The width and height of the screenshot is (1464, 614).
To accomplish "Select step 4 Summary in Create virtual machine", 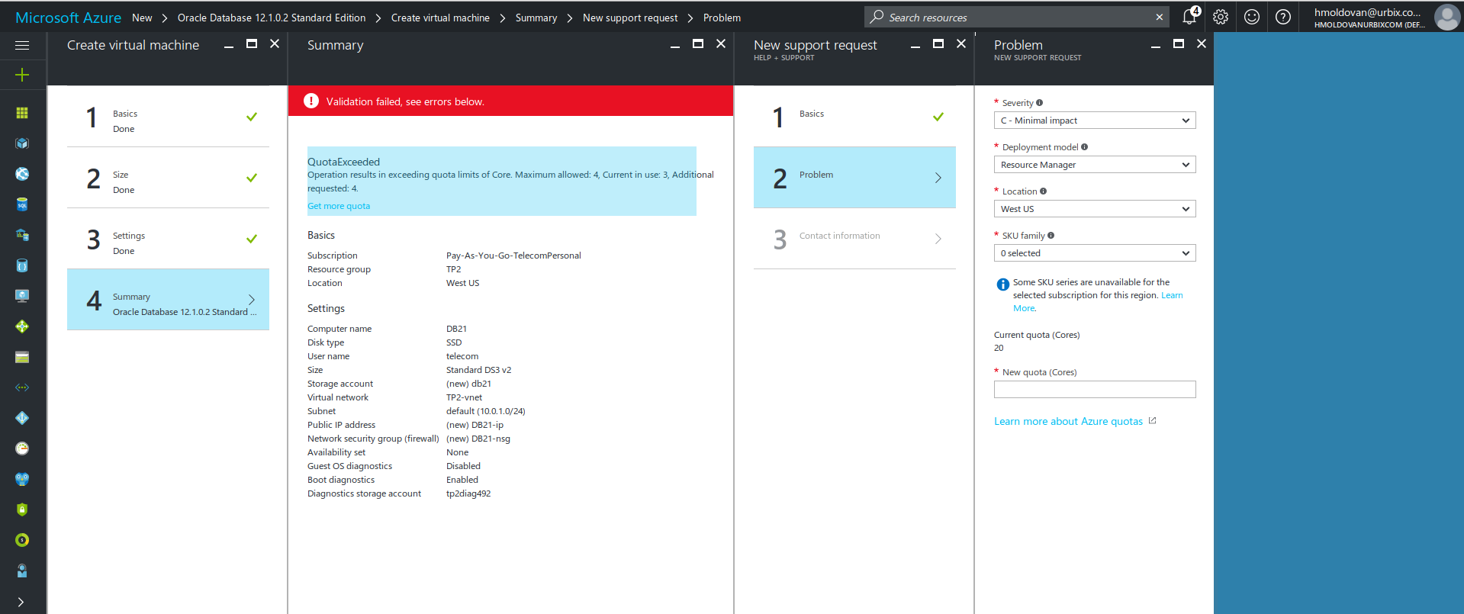I will pyautogui.click(x=168, y=300).
